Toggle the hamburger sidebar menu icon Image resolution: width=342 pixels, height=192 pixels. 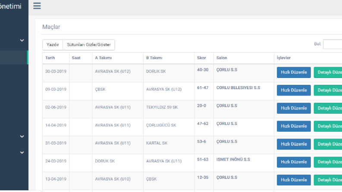pos(37,6)
